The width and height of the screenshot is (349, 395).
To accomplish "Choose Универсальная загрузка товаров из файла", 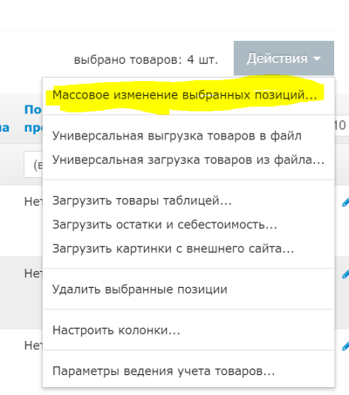I will point(188,160).
